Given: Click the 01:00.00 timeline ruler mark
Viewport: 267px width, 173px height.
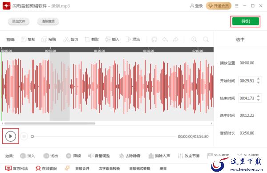Looking at the screenshot, I should pos(99,51).
